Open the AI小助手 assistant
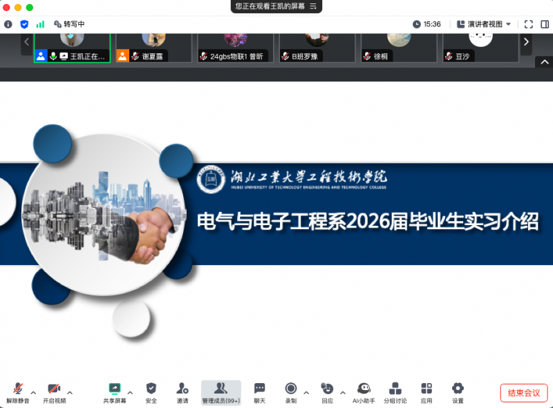Image resolution: width=553 pixels, height=408 pixels. coord(364,392)
